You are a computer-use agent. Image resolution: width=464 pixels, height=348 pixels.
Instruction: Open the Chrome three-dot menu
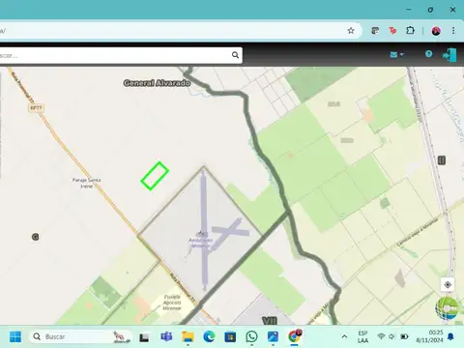pos(453,31)
